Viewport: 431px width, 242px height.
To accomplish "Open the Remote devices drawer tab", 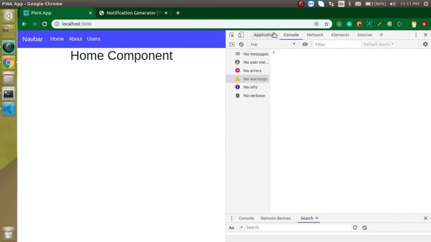I will [x=275, y=218].
